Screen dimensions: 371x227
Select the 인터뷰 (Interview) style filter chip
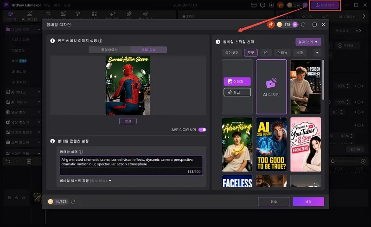pyautogui.click(x=282, y=52)
